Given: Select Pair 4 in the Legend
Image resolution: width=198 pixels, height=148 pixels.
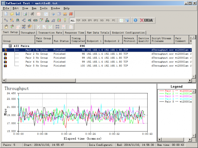Looking at the screenshot, I should (x=175, y=99).
